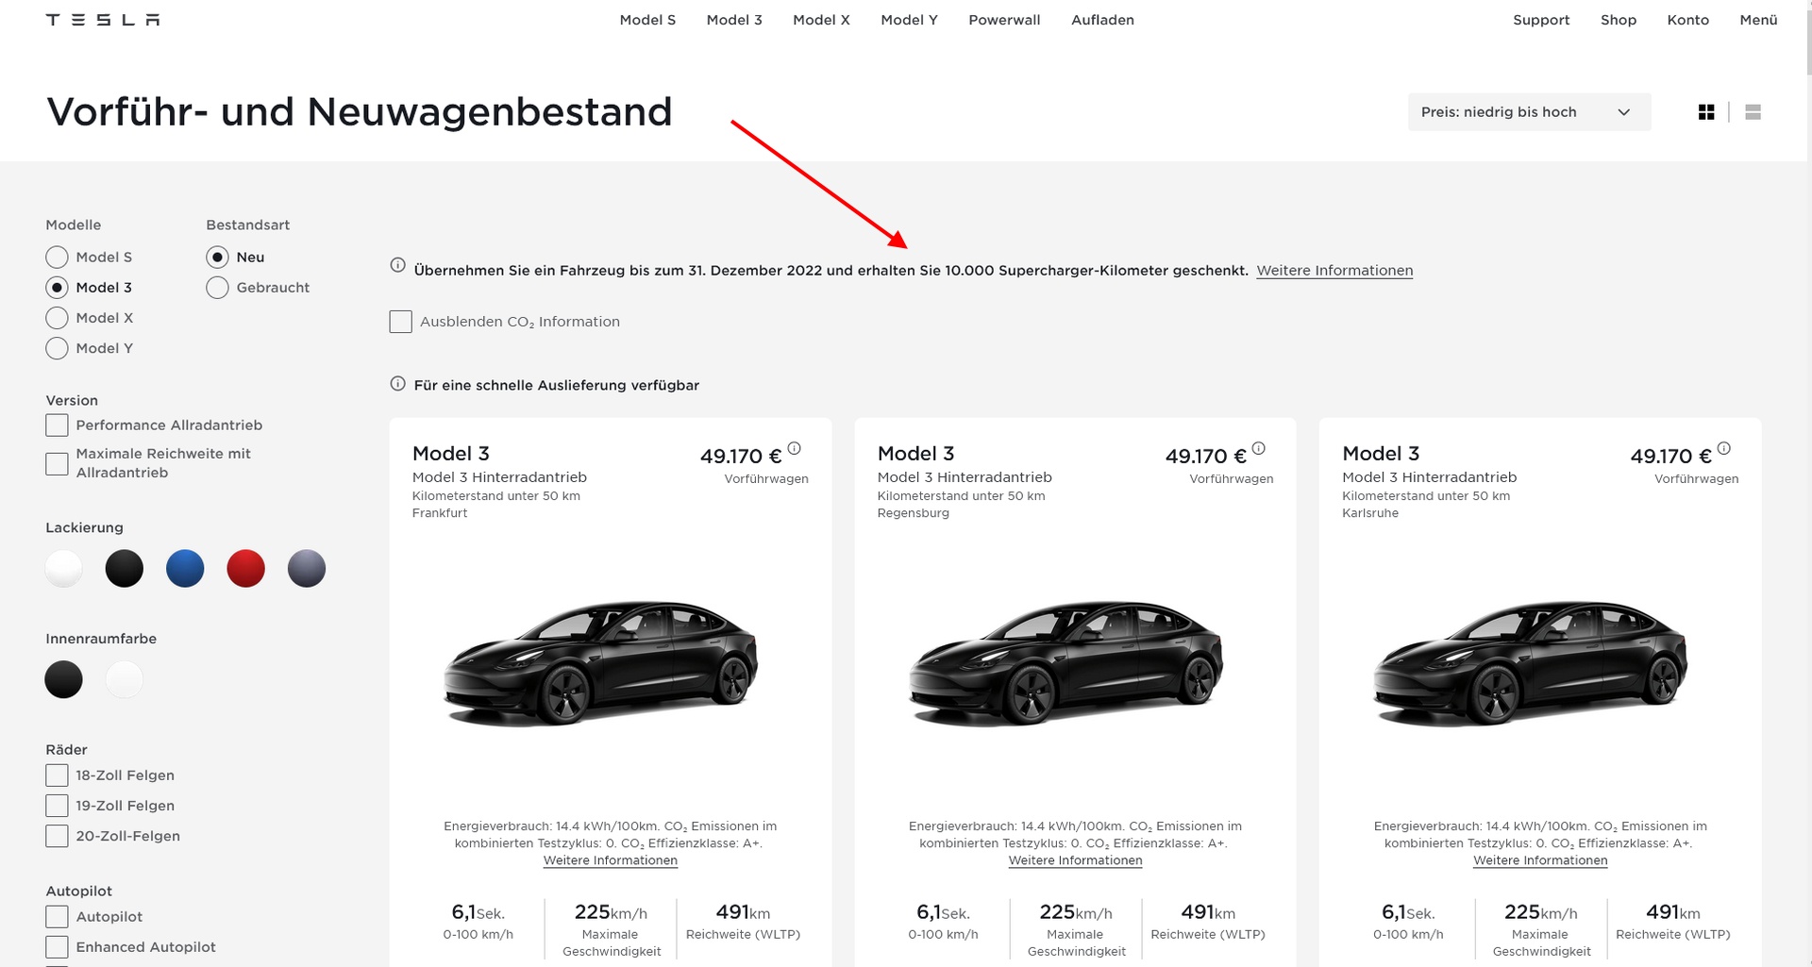The width and height of the screenshot is (1812, 967).
Task: Open Weitere Informationen on Frankfurt card
Action: (611, 860)
